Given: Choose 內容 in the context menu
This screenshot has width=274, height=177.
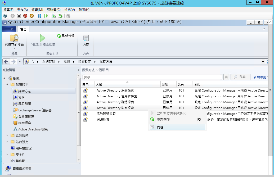Looking at the screenshot, I should tap(177, 127).
